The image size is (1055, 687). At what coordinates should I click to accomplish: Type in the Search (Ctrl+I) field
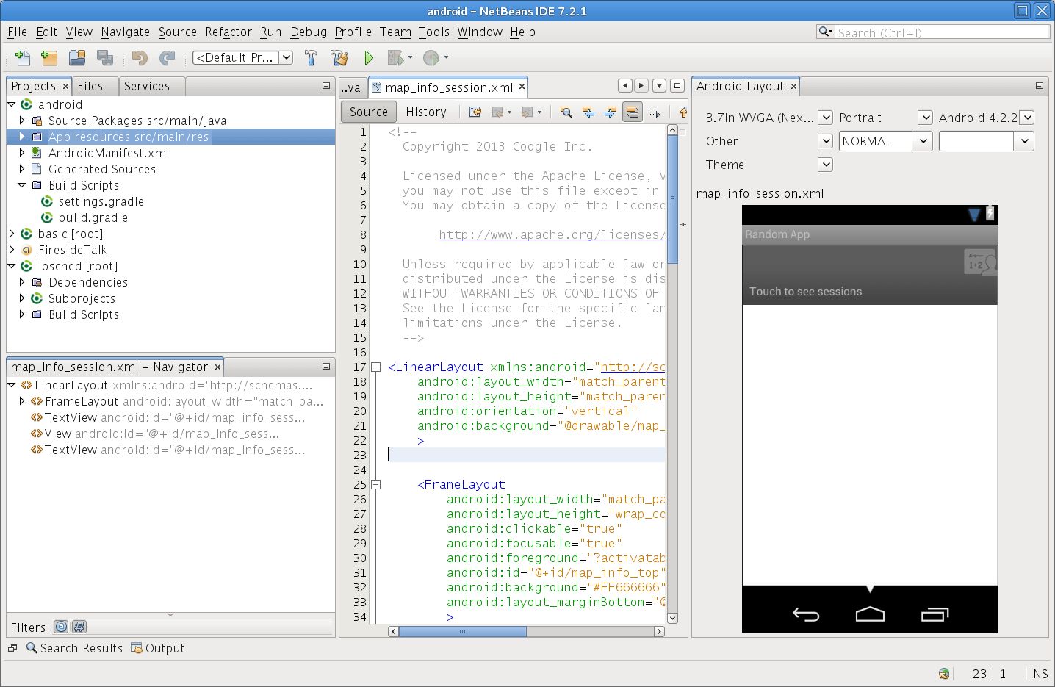940,32
